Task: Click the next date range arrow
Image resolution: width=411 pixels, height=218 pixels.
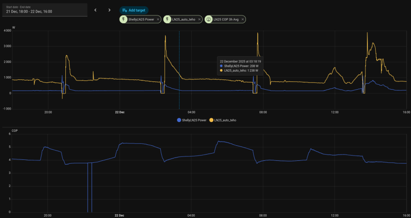Action: click(109, 10)
